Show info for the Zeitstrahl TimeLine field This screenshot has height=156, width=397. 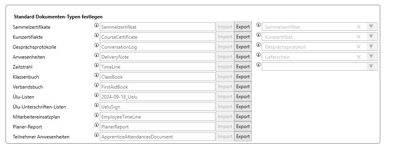point(97,65)
